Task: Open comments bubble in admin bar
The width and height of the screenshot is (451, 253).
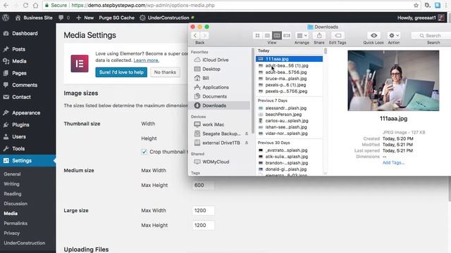Action: pyautogui.click(x=64, y=18)
